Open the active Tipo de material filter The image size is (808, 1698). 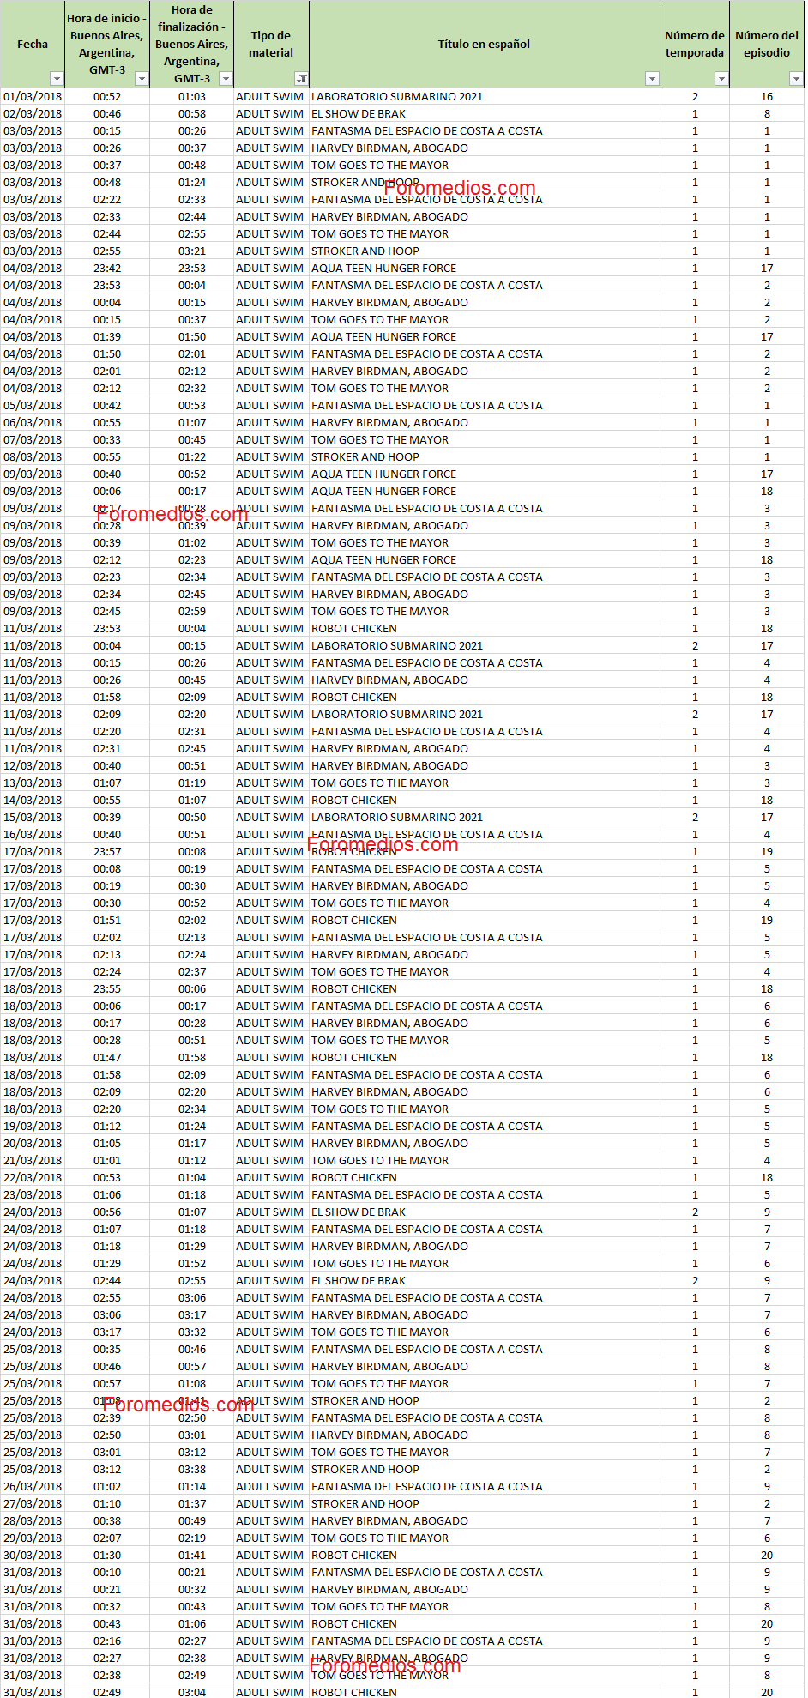(301, 79)
